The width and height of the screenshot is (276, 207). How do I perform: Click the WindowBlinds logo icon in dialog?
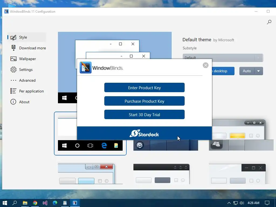tap(85, 68)
